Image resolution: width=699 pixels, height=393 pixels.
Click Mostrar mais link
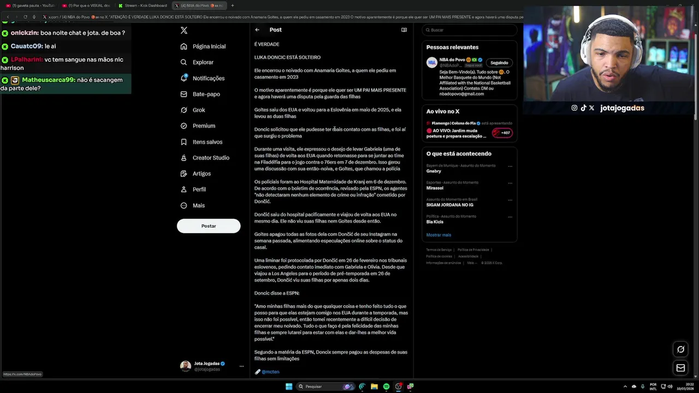pyautogui.click(x=439, y=235)
